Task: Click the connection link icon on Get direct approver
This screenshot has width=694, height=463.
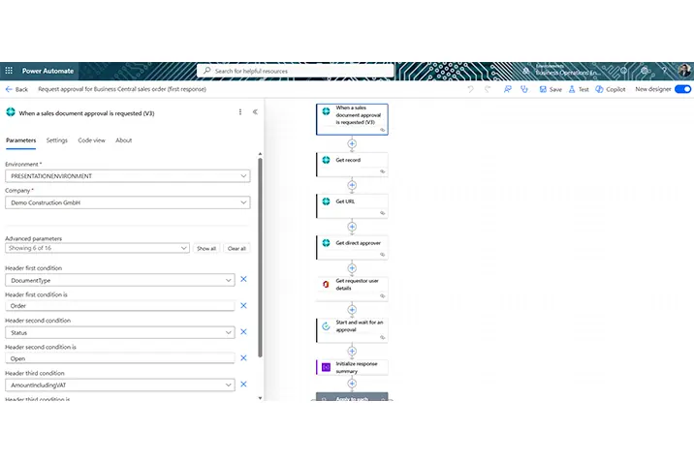Action: pyautogui.click(x=383, y=255)
